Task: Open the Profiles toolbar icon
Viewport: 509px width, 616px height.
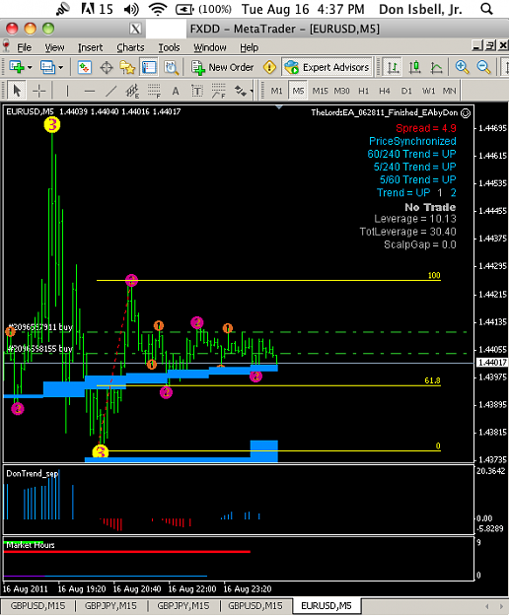Action: click(47, 67)
